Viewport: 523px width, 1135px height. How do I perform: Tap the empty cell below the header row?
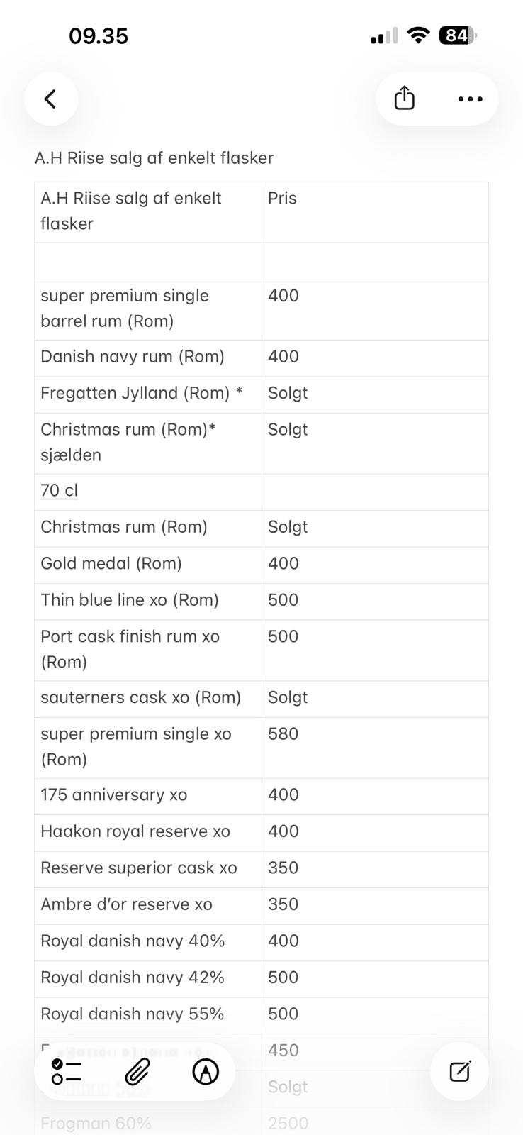(x=147, y=261)
